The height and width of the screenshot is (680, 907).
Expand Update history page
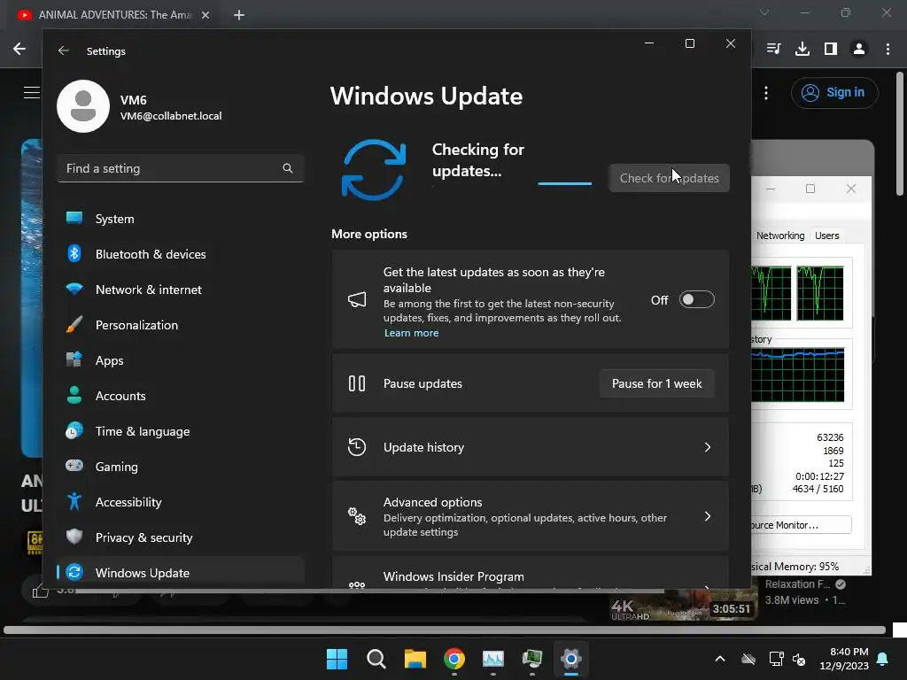pyautogui.click(x=530, y=447)
